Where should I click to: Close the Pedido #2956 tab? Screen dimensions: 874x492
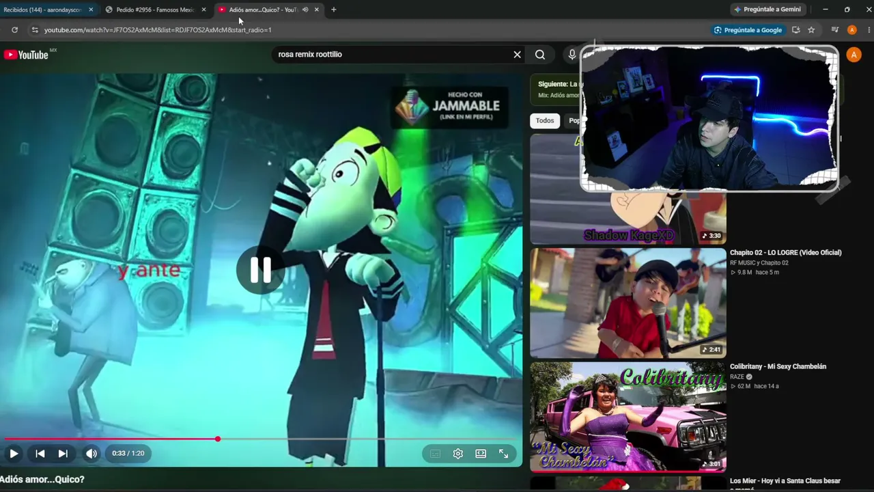pos(203,10)
